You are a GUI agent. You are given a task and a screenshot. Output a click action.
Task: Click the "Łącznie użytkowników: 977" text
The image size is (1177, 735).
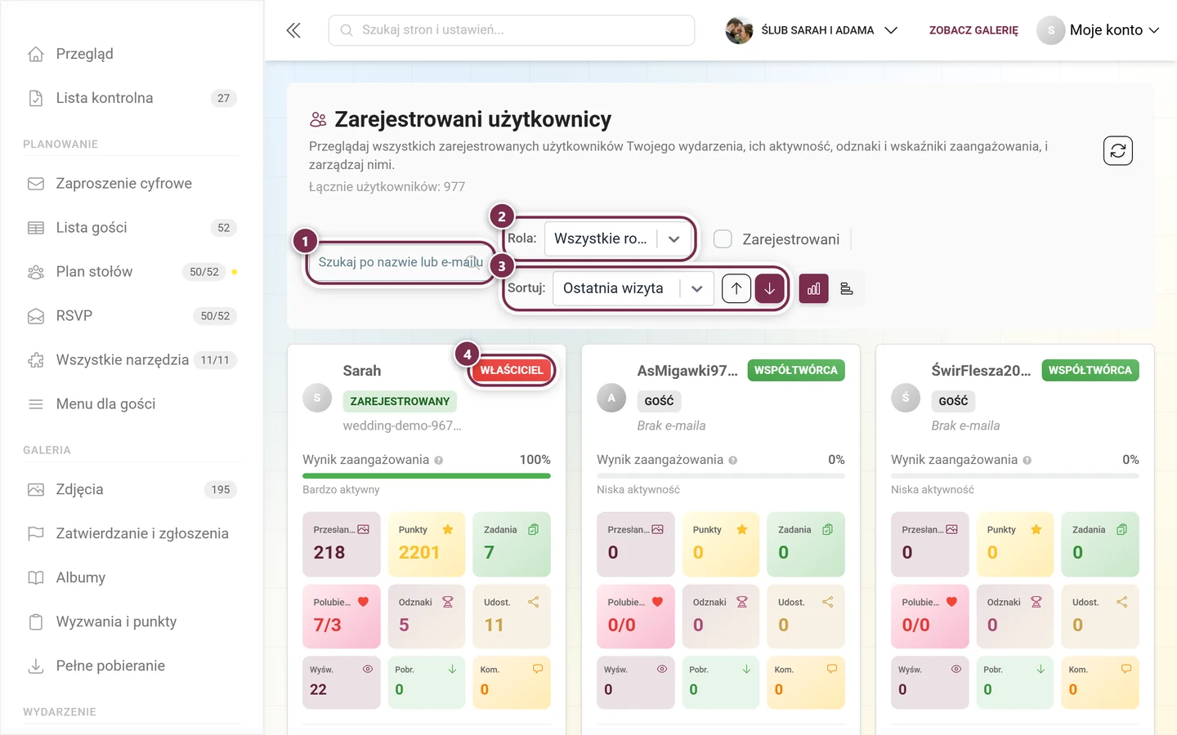(x=387, y=187)
